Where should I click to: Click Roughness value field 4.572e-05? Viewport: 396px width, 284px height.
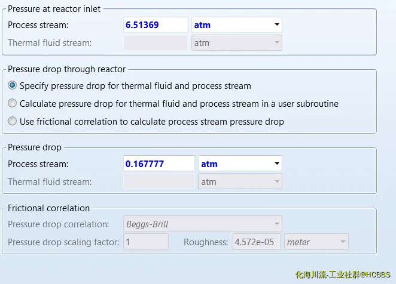[x=257, y=242]
